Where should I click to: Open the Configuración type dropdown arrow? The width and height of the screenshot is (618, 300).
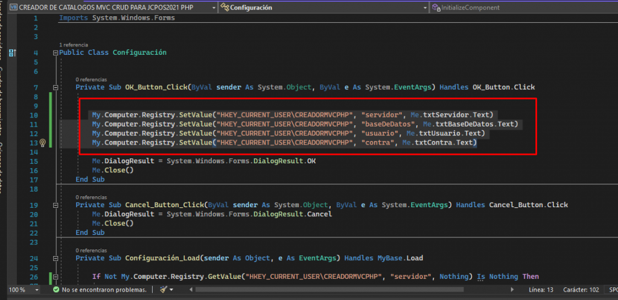(x=424, y=8)
